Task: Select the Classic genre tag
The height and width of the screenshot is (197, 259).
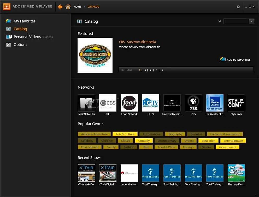Action: click(x=126, y=141)
